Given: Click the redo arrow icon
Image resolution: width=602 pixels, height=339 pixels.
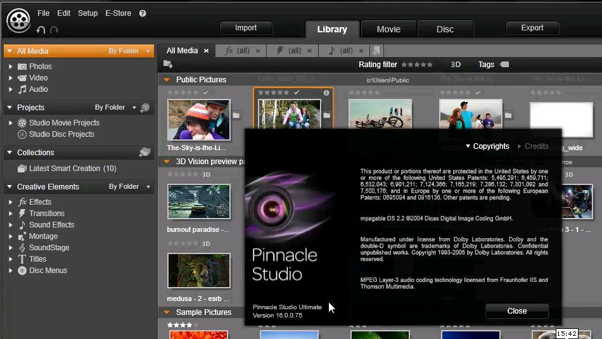Looking at the screenshot, I should (x=54, y=30).
